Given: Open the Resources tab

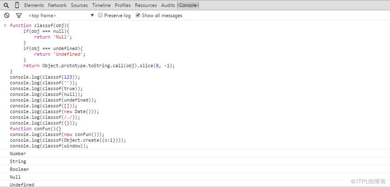Looking at the screenshot, I should point(146,5).
